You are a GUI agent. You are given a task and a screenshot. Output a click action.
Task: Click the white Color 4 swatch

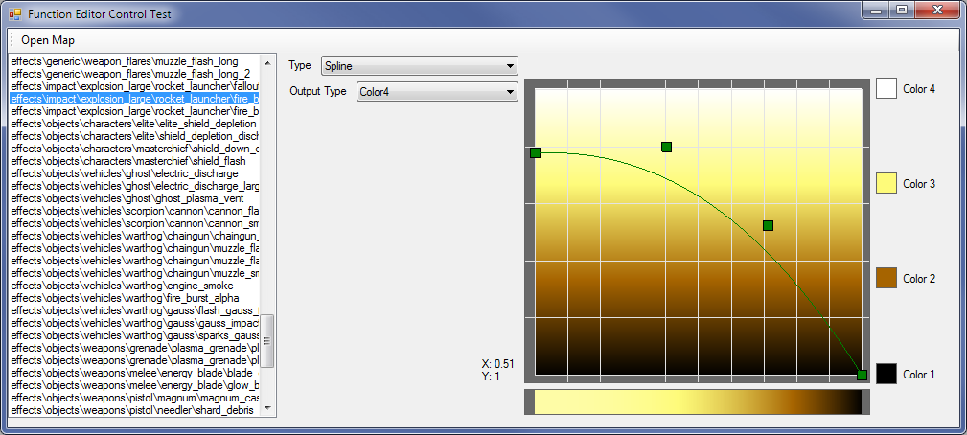click(886, 88)
